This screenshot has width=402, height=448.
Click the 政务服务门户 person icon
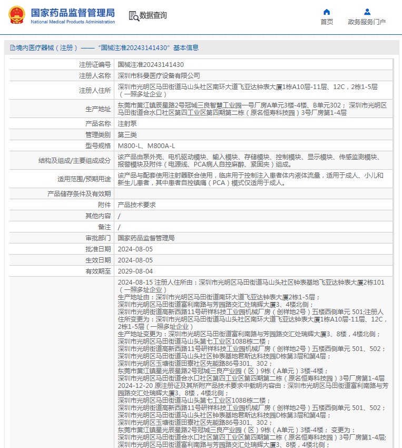tap(367, 12)
